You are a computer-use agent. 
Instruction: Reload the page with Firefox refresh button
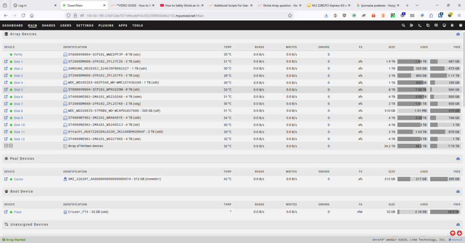(x=23, y=15)
